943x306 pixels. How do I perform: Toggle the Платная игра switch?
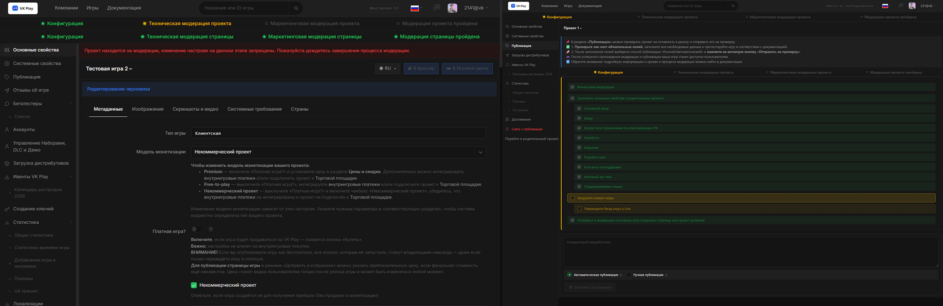pos(197,229)
